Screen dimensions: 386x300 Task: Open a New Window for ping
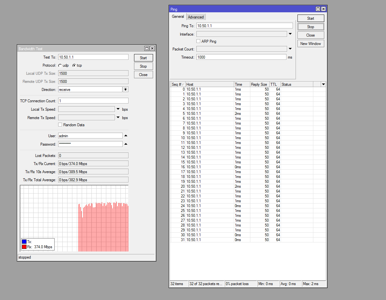pyautogui.click(x=310, y=44)
